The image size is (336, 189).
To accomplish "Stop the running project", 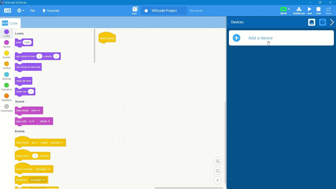I will (318, 10).
